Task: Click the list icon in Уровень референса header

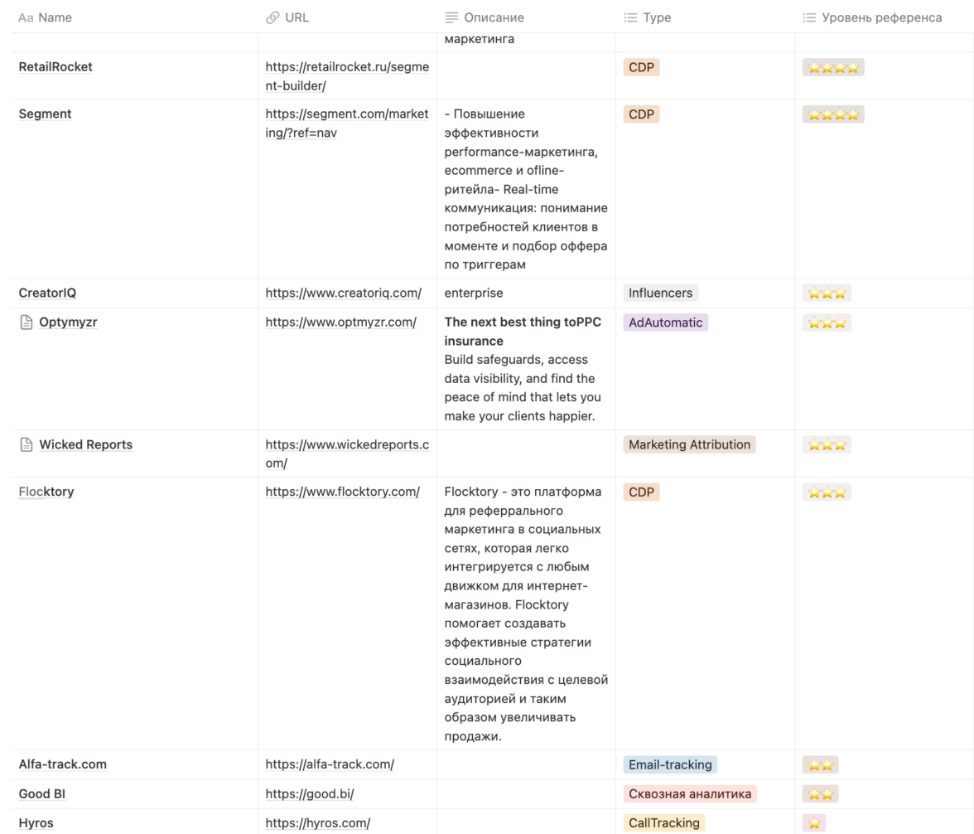Action: [x=809, y=17]
